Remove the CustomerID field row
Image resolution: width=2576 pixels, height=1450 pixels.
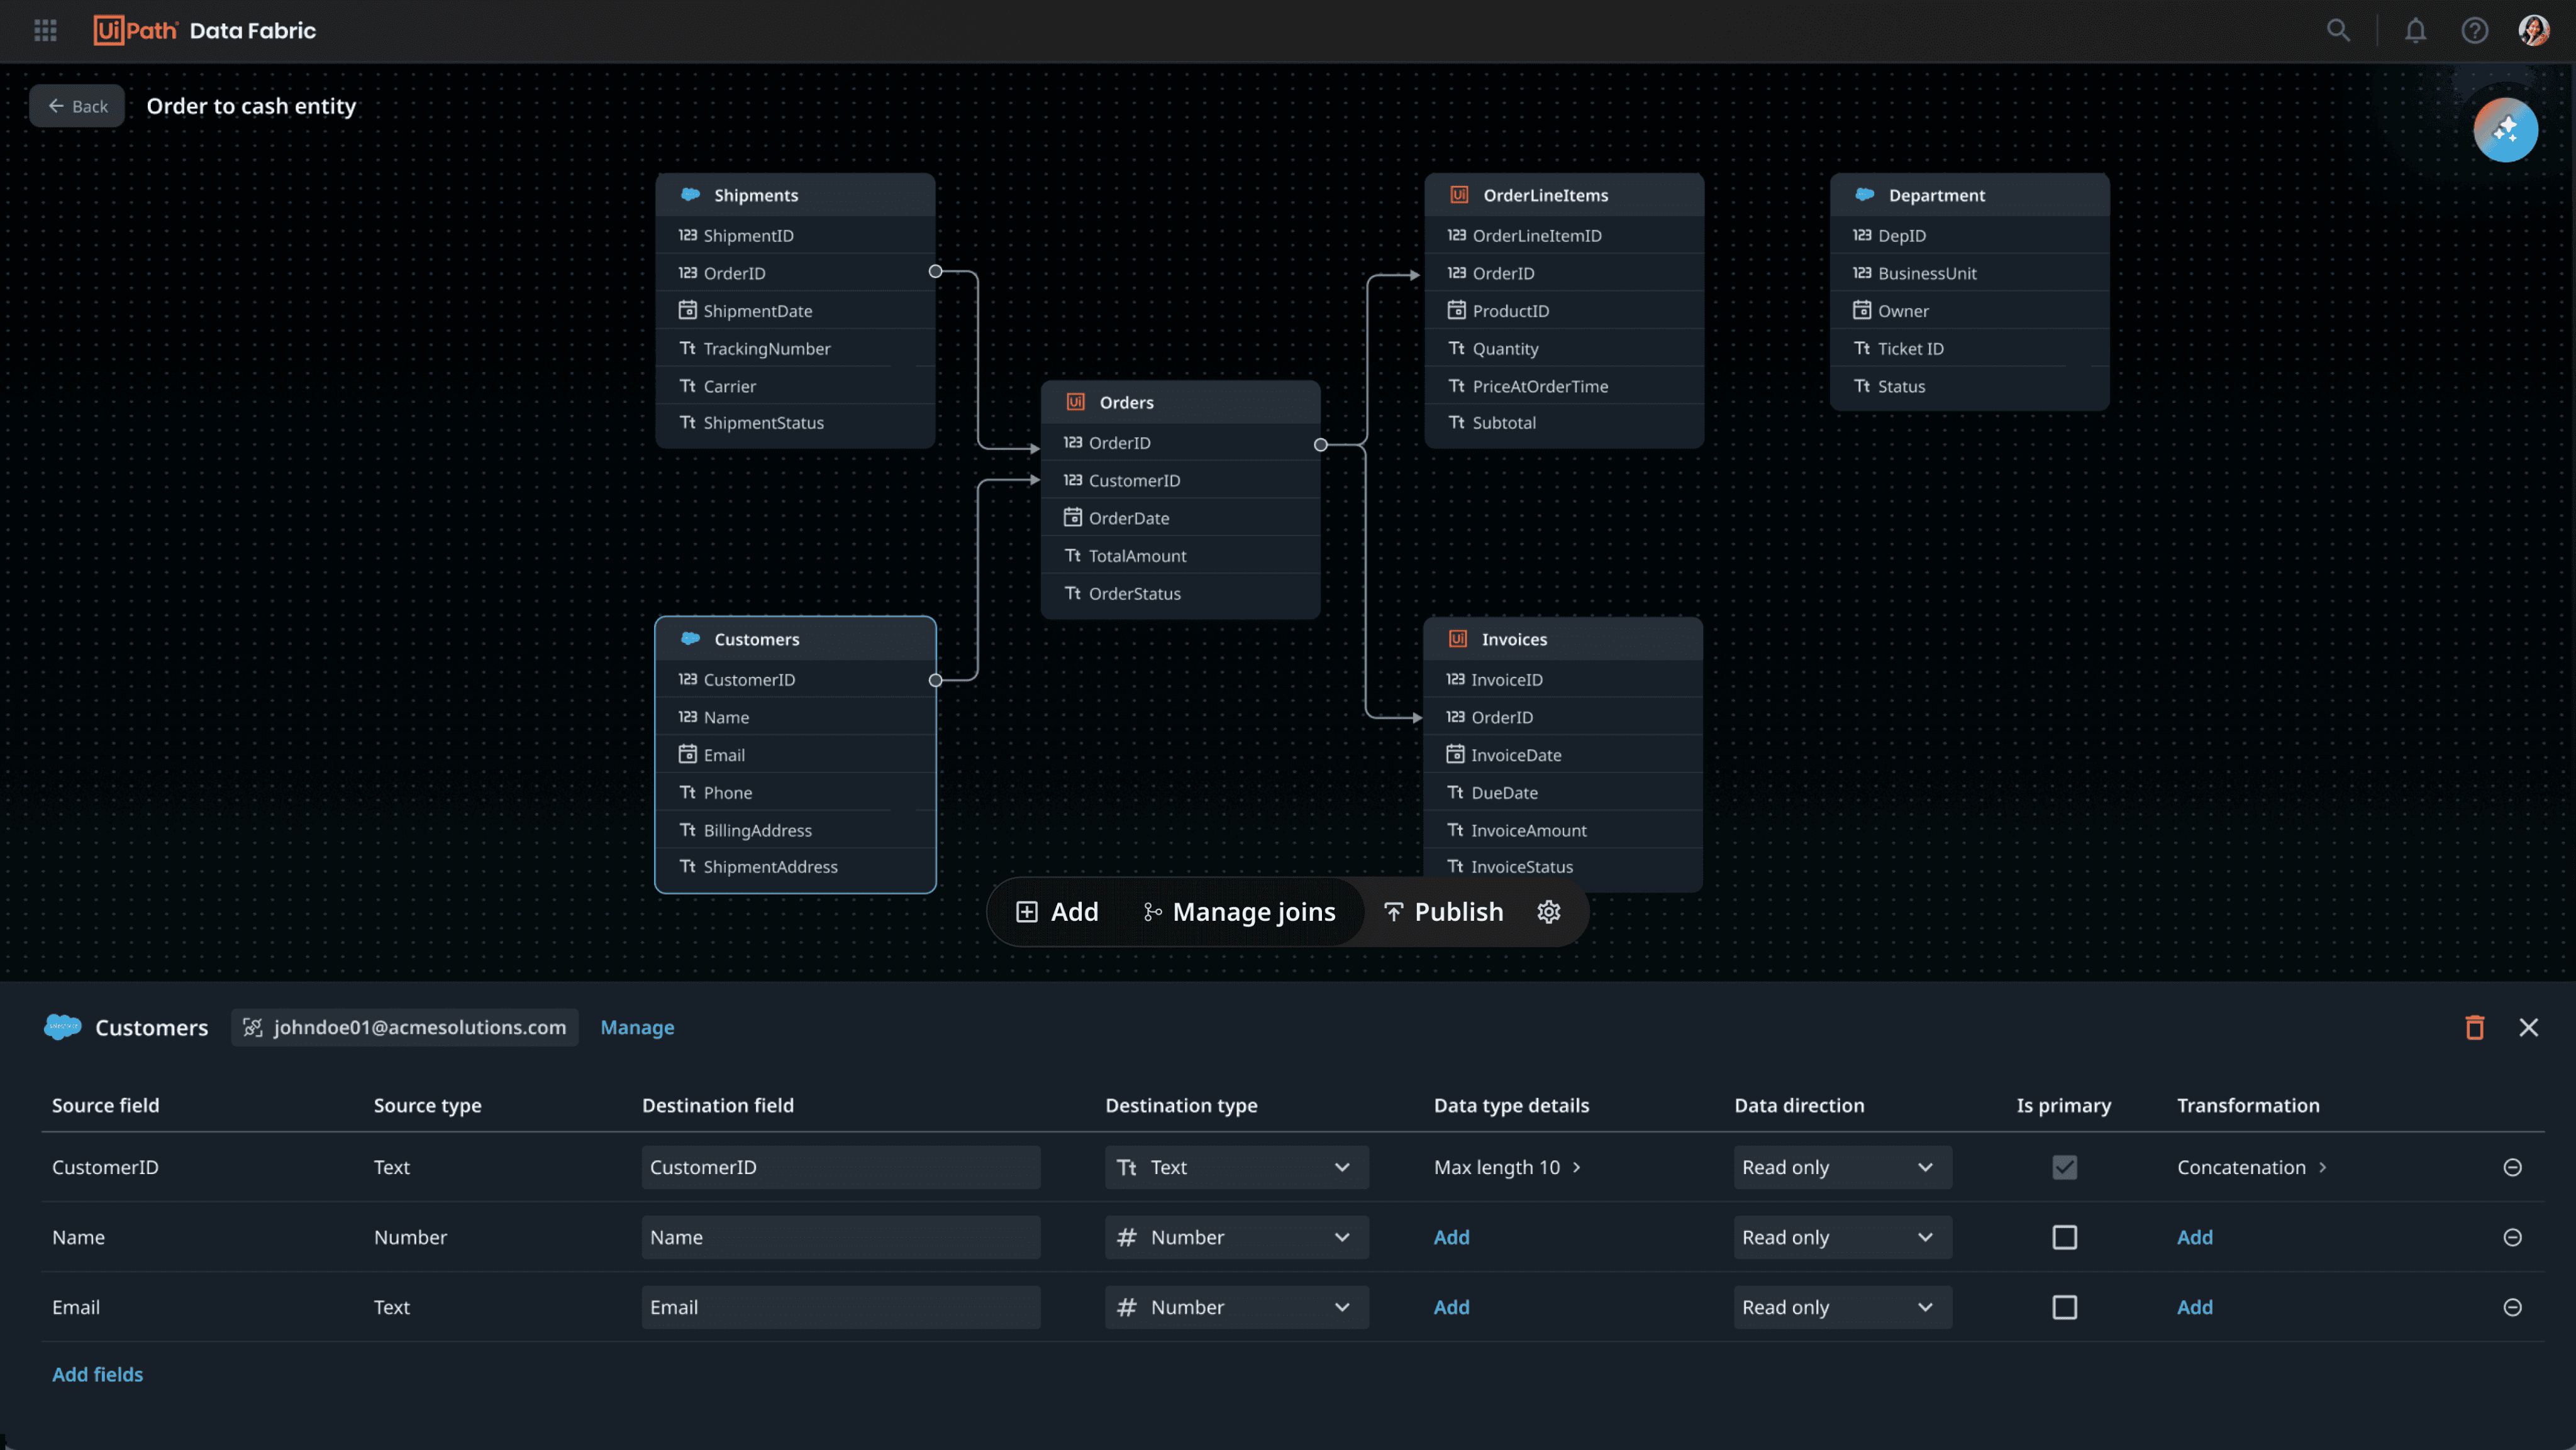pyautogui.click(x=2511, y=1167)
